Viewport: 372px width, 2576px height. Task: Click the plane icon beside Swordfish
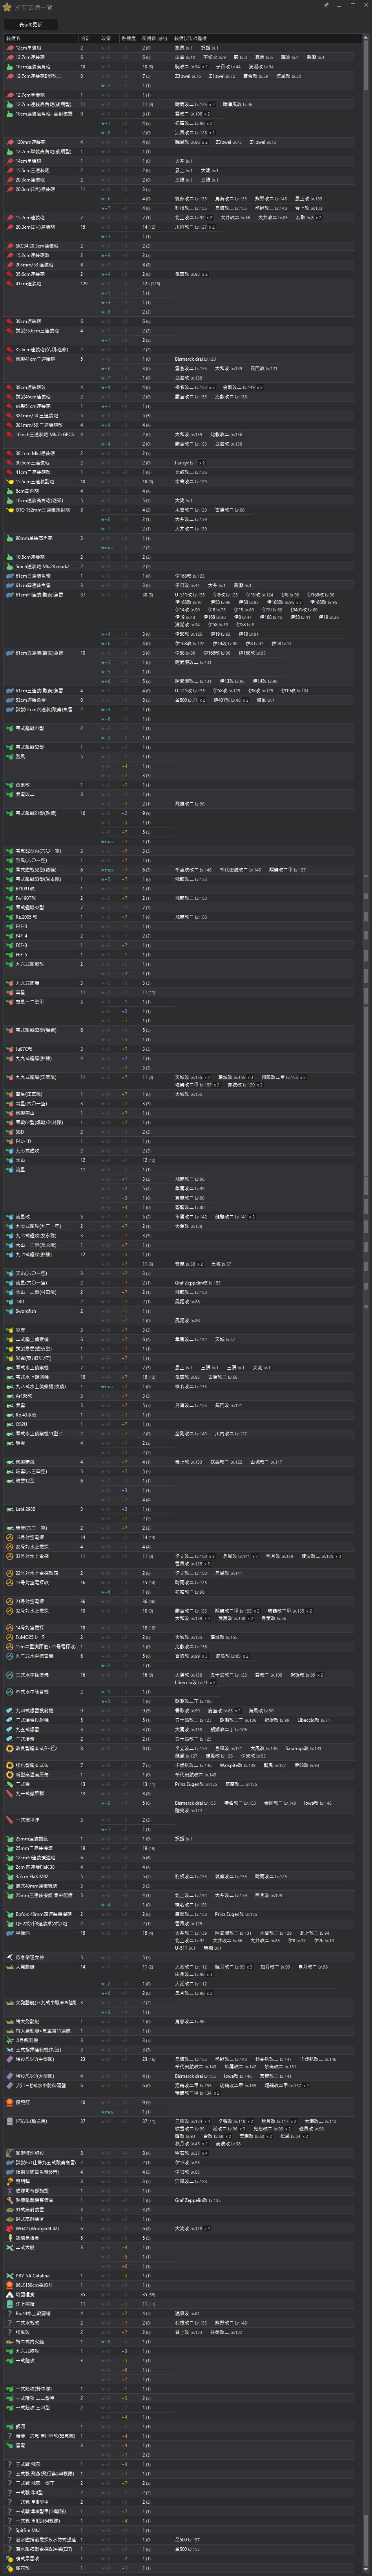[9, 1312]
